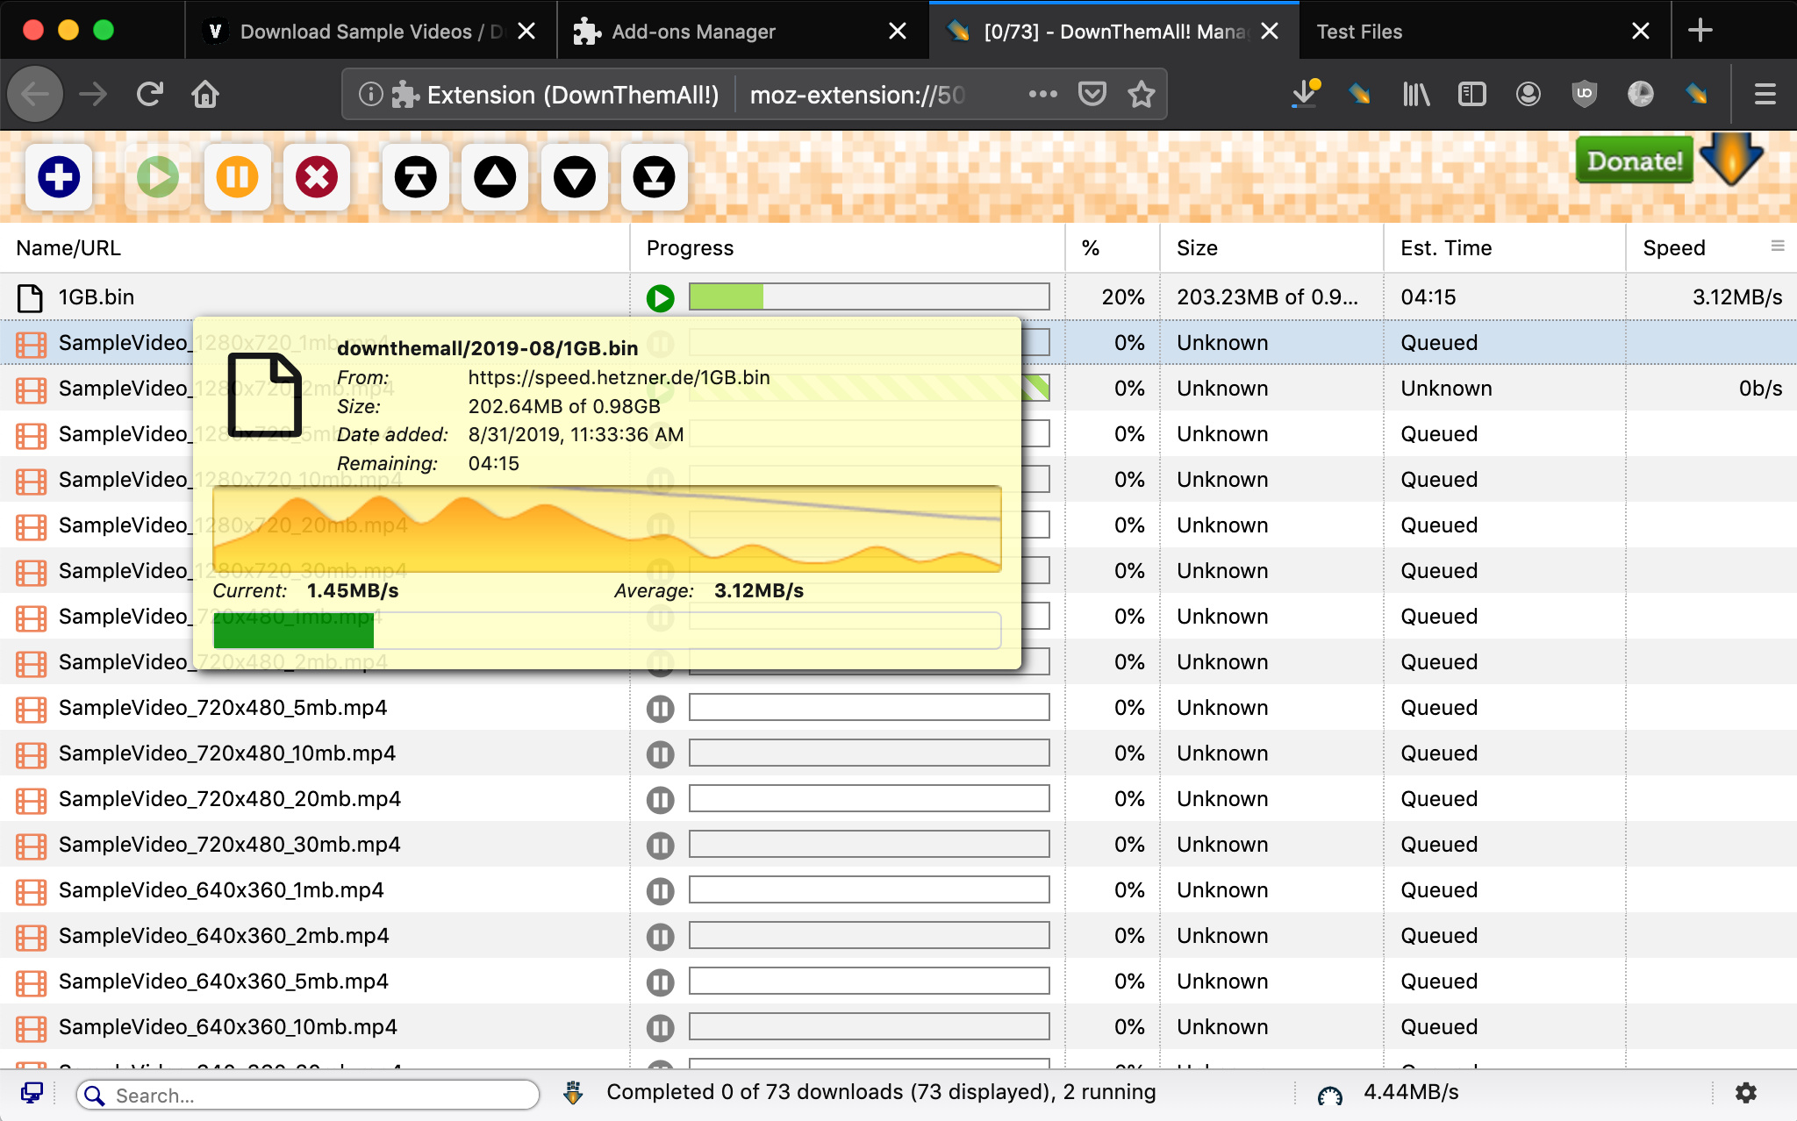This screenshot has height=1121, width=1797.
Task: Move selected download down one position
Action: click(575, 177)
